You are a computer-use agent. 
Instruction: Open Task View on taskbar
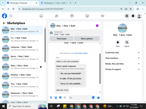tap(51, 106)
